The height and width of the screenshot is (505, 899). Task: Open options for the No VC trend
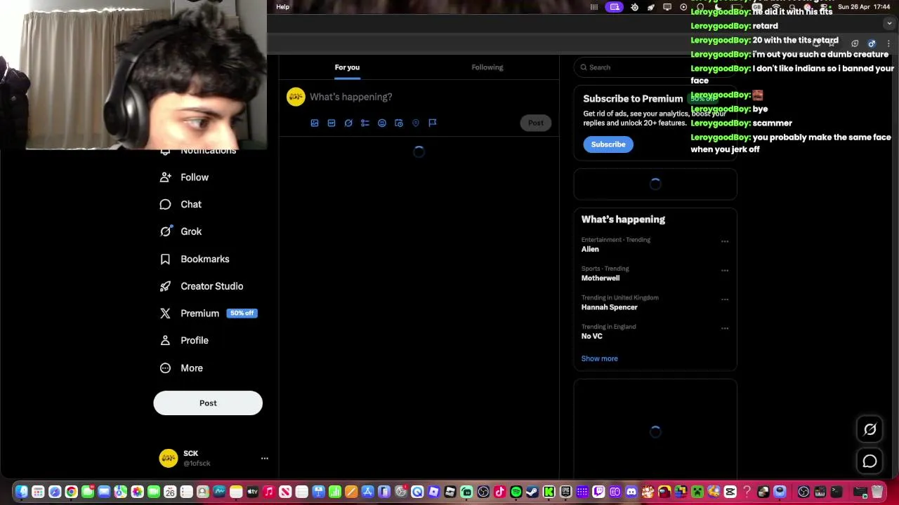[725, 328]
